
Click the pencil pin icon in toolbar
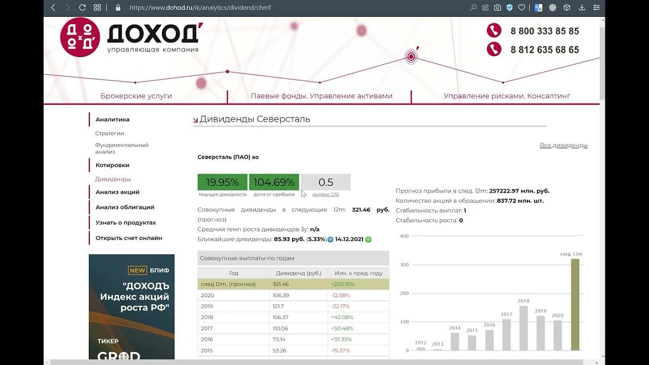[486, 8]
